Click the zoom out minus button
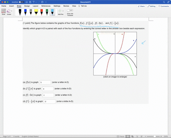Image resolution: width=171 pixels, height=138 pixels. point(145,137)
